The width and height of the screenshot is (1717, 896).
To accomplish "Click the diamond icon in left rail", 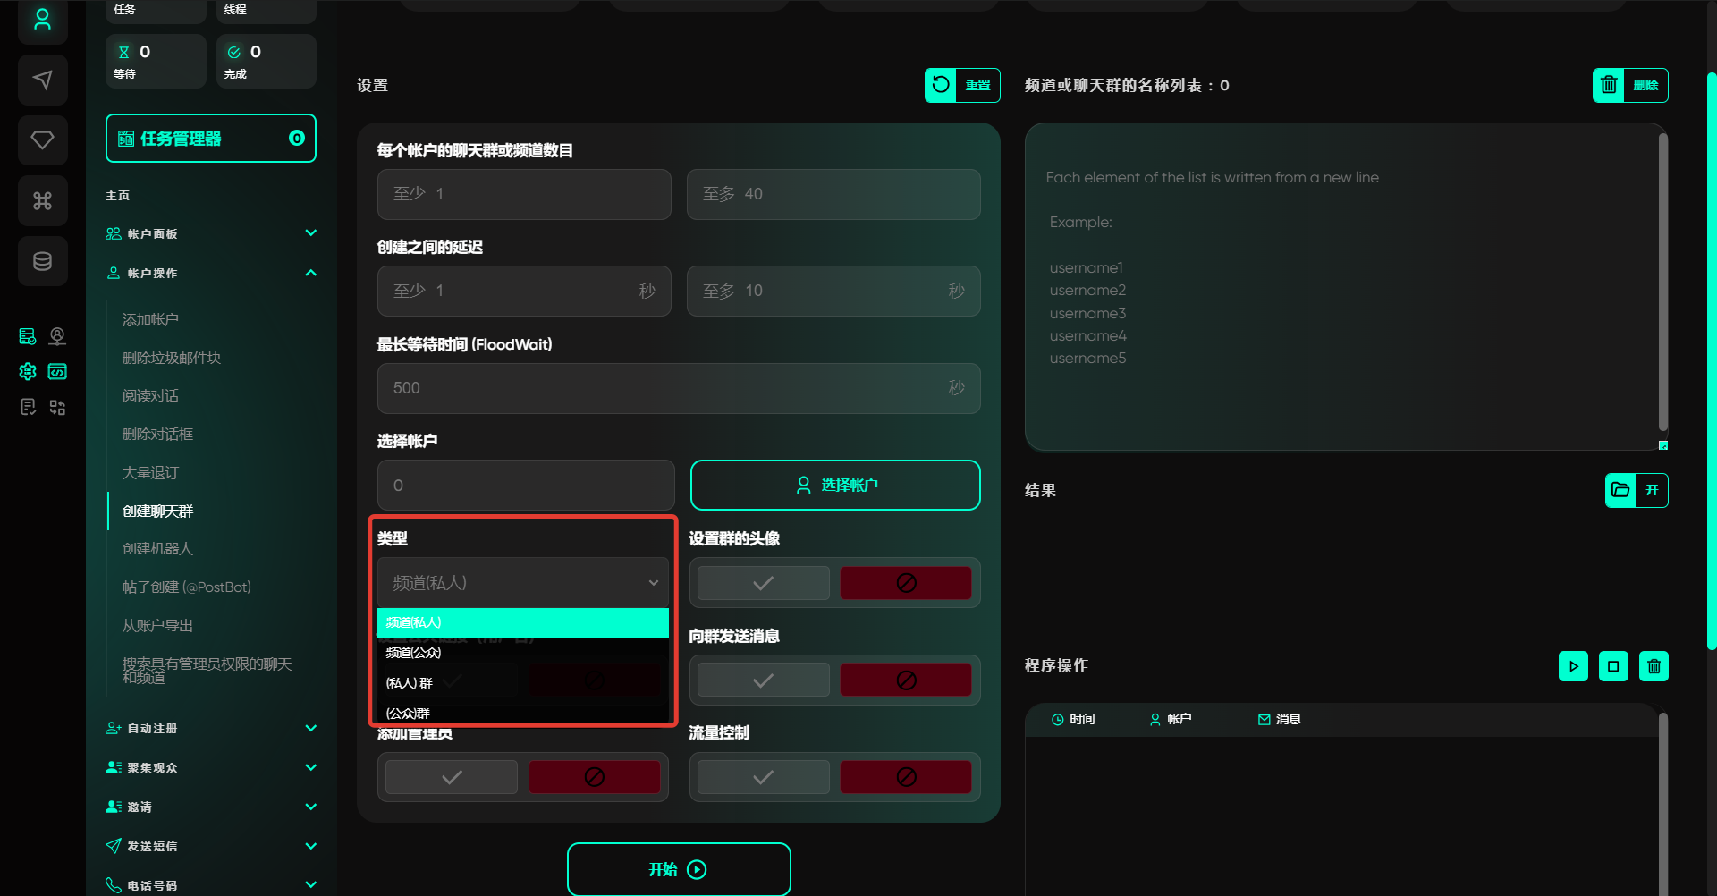I will (42, 140).
